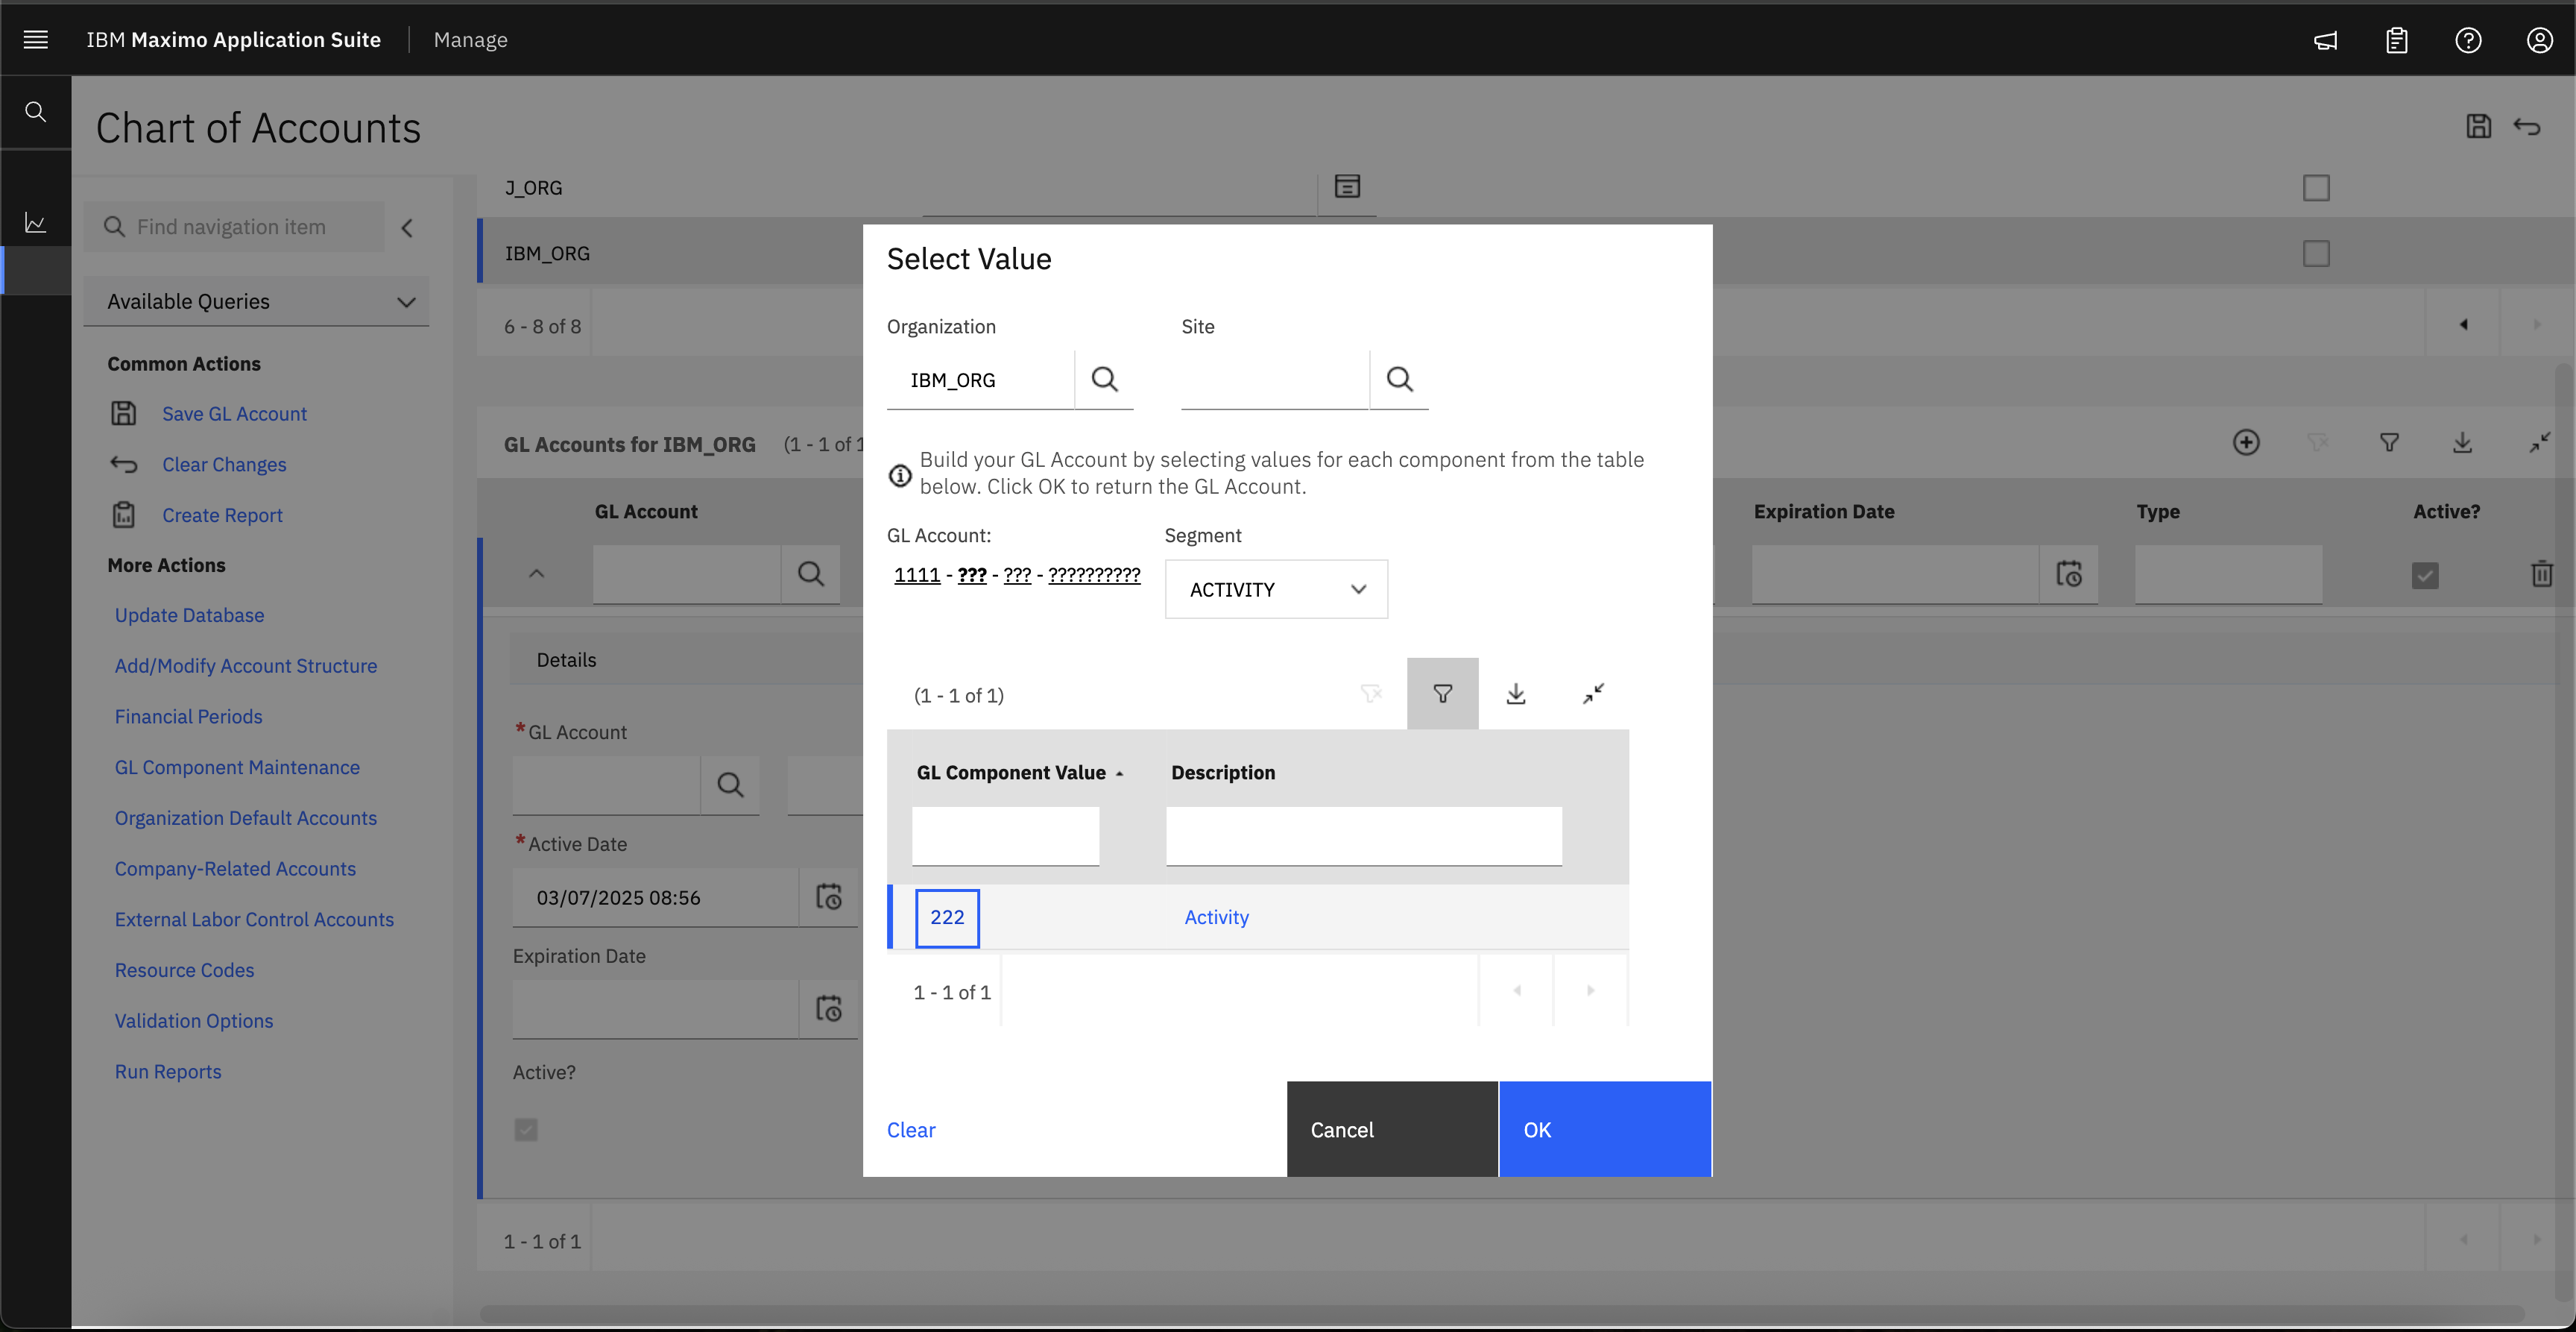Open Organization Default Accounts action
The width and height of the screenshot is (2576, 1332).
click(x=245, y=817)
